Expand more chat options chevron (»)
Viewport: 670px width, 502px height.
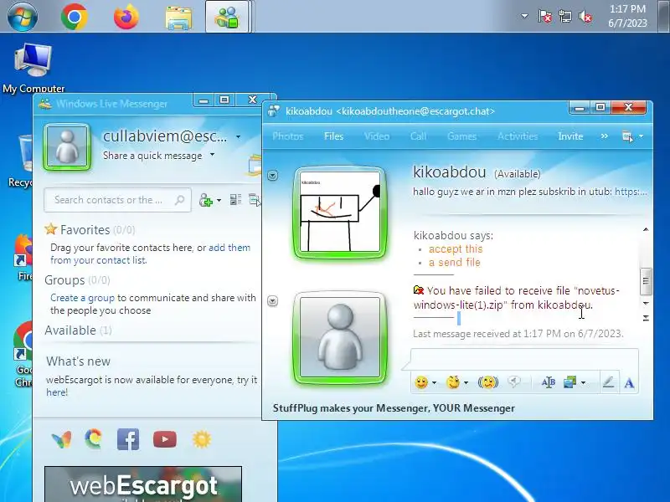pos(604,136)
